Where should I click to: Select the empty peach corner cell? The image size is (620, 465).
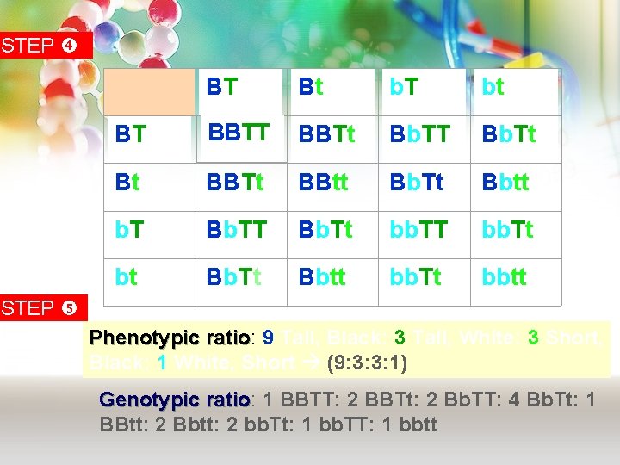150,92
